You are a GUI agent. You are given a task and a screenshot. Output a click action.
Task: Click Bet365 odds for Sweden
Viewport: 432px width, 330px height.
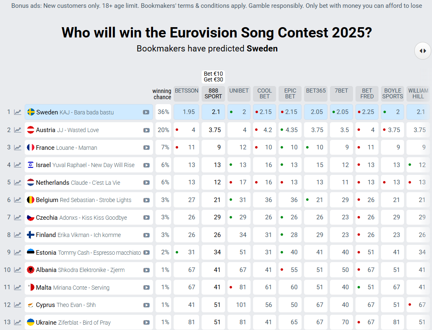click(x=316, y=112)
